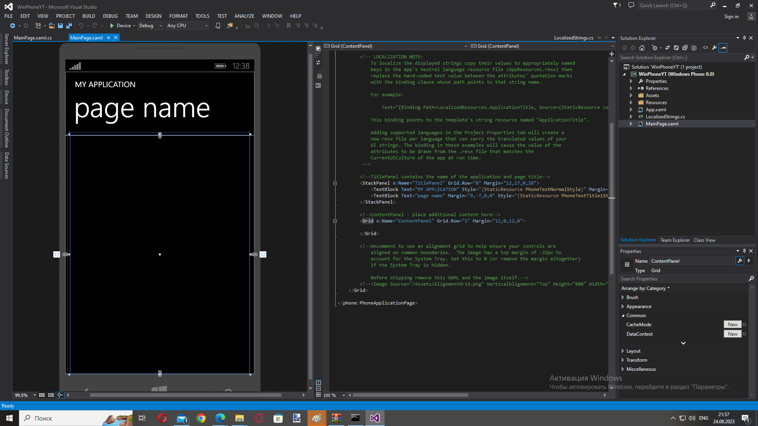Image resolution: width=758 pixels, height=426 pixels.
Task: Click Sign in link
Action: click(731, 17)
